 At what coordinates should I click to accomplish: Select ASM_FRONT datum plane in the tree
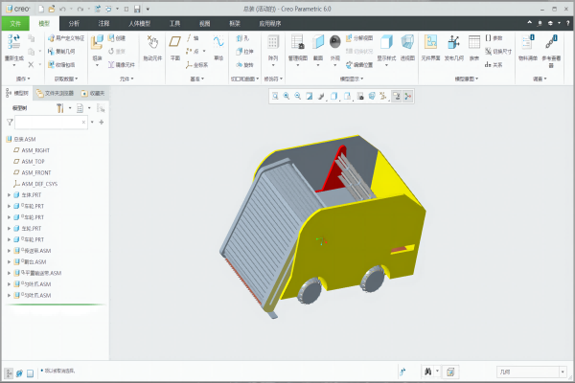pyautogui.click(x=34, y=172)
